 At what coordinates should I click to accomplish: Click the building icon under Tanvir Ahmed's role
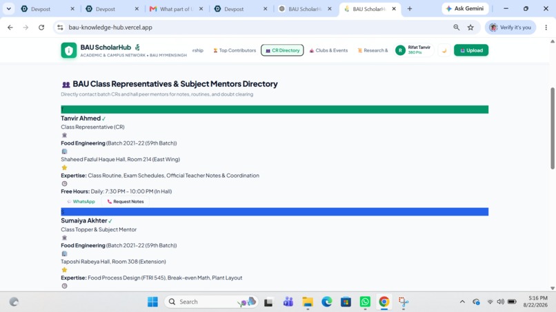click(64, 135)
